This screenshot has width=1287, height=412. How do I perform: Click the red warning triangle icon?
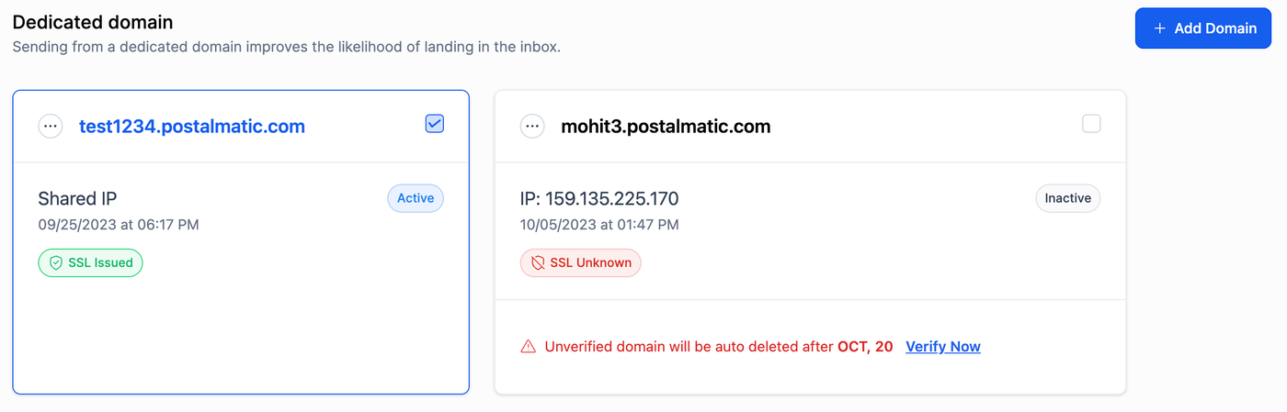coord(528,347)
